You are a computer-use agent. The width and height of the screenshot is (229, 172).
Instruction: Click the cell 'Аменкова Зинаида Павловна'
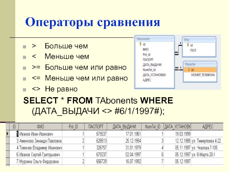[40, 141]
